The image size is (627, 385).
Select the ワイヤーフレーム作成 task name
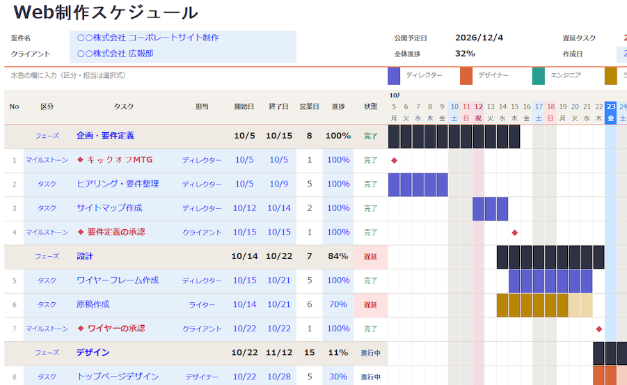(x=118, y=281)
